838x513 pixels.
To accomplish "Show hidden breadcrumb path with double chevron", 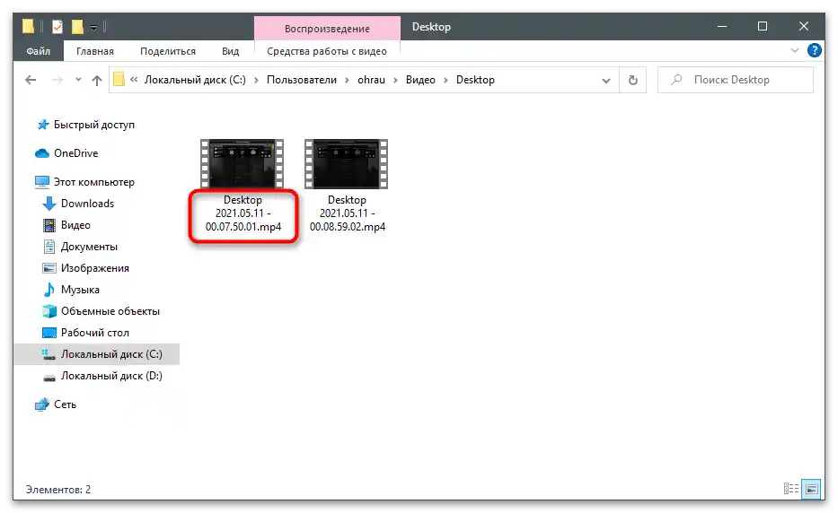I will point(134,80).
